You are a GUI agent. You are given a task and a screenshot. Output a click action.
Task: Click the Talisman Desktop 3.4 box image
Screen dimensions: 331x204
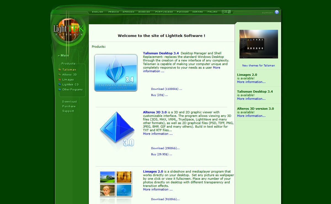coord(116,73)
